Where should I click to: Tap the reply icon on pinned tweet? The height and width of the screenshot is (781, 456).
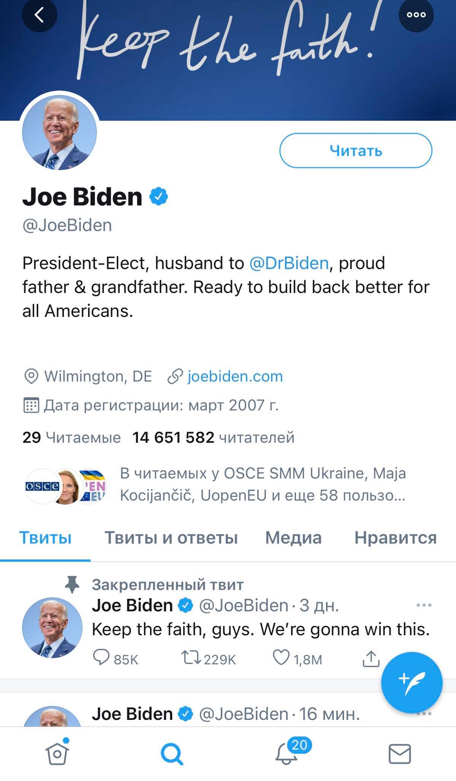(101, 659)
